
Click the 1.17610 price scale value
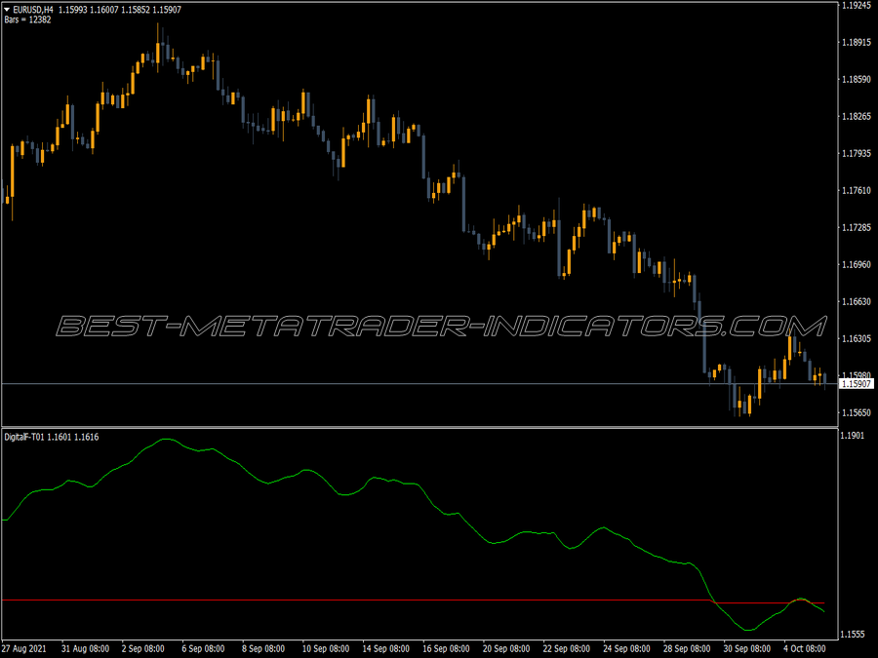857,191
